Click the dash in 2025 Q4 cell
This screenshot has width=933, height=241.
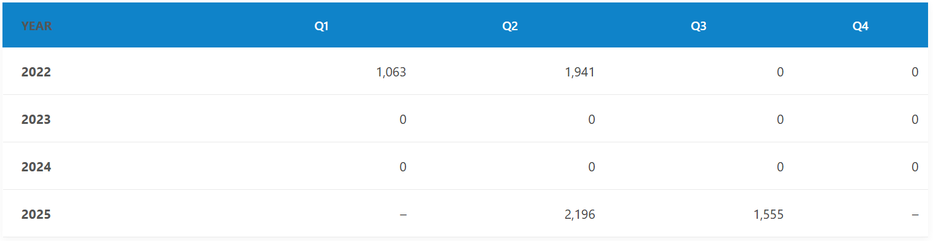pyautogui.click(x=915, y=214)
